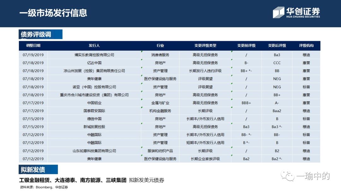Screen dimensions: 341x191
Task: Click 标普 agency in 德信中国 row
Action: pos(306,119)
